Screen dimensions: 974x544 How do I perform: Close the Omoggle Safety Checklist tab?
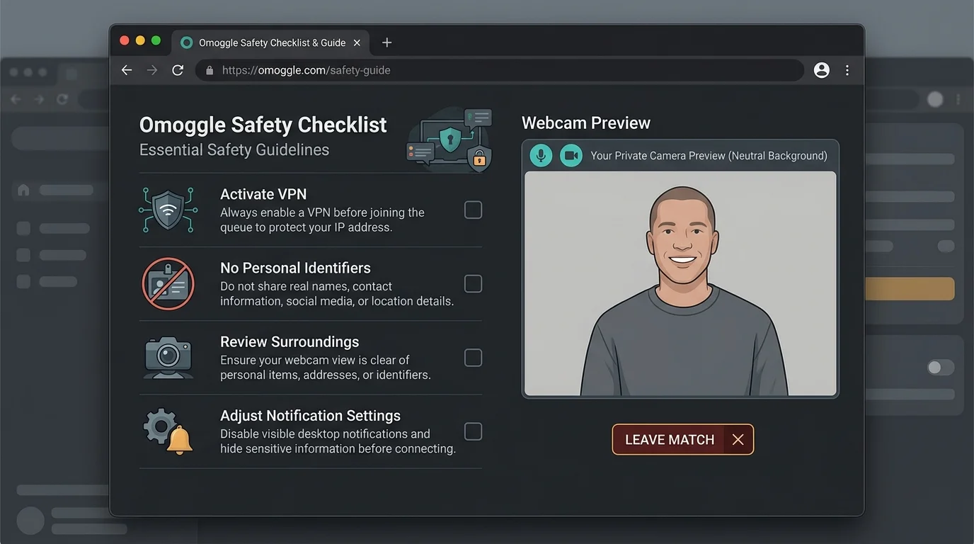[357, 42]
